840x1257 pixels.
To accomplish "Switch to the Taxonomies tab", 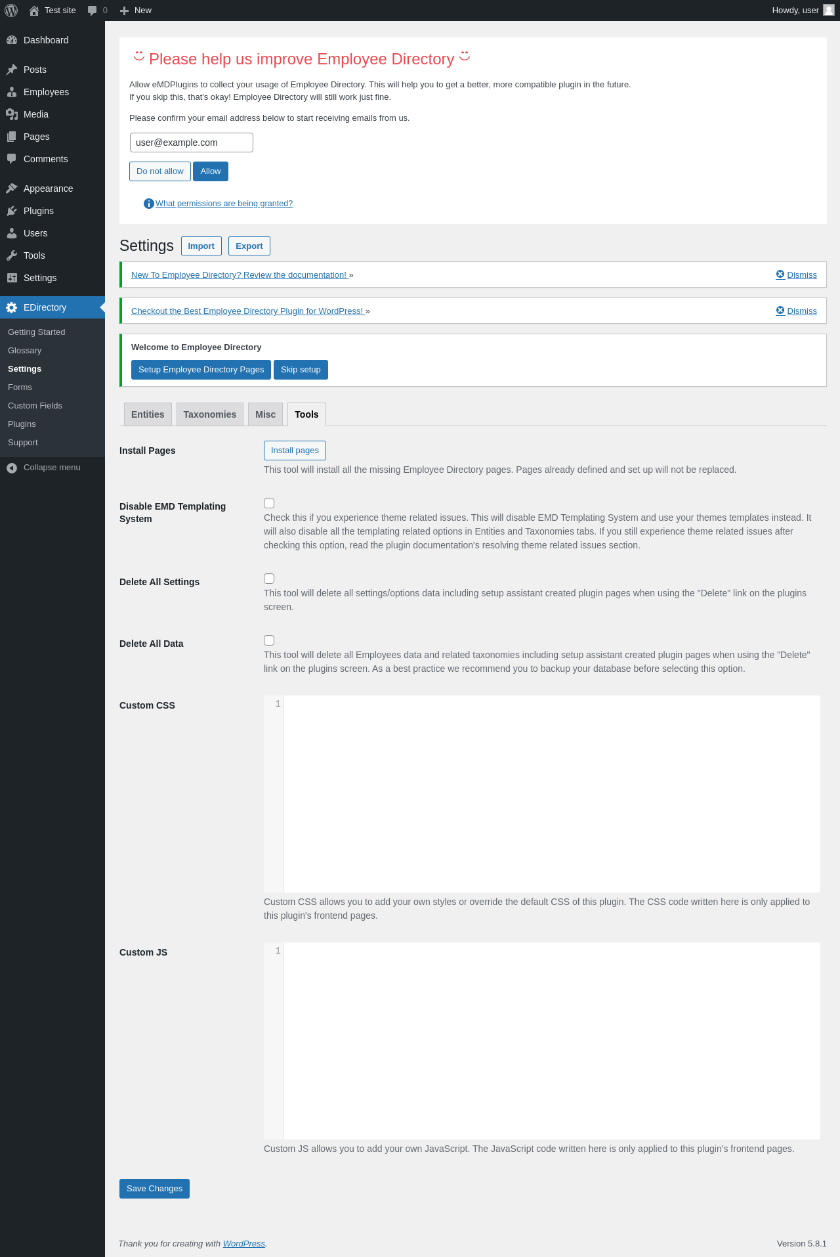I will (x=210, y=414).
